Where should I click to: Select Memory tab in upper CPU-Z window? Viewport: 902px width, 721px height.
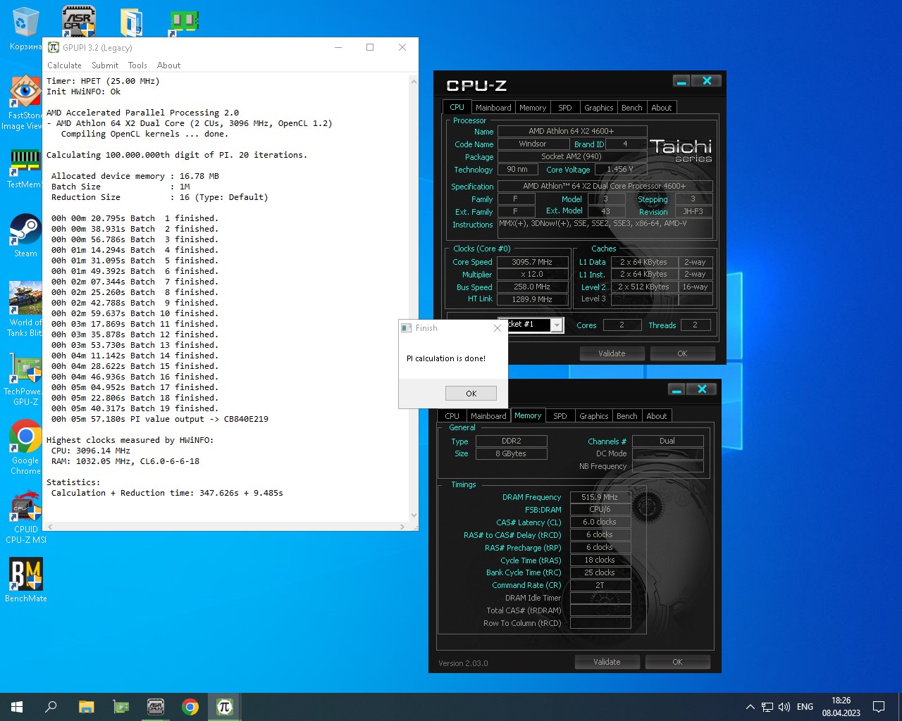(533, 108)
